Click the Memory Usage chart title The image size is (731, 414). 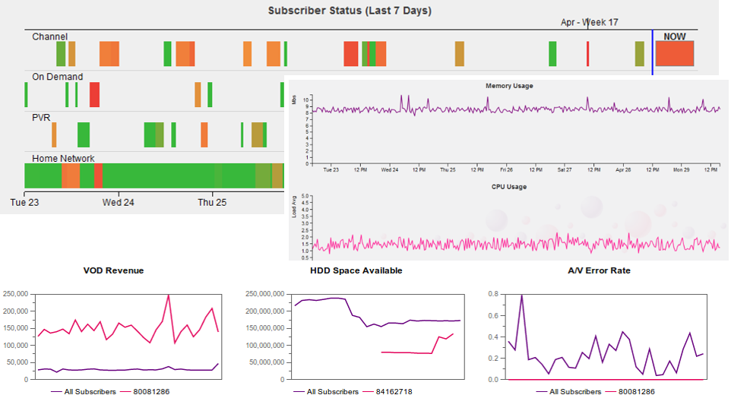(x=509, y=86)
